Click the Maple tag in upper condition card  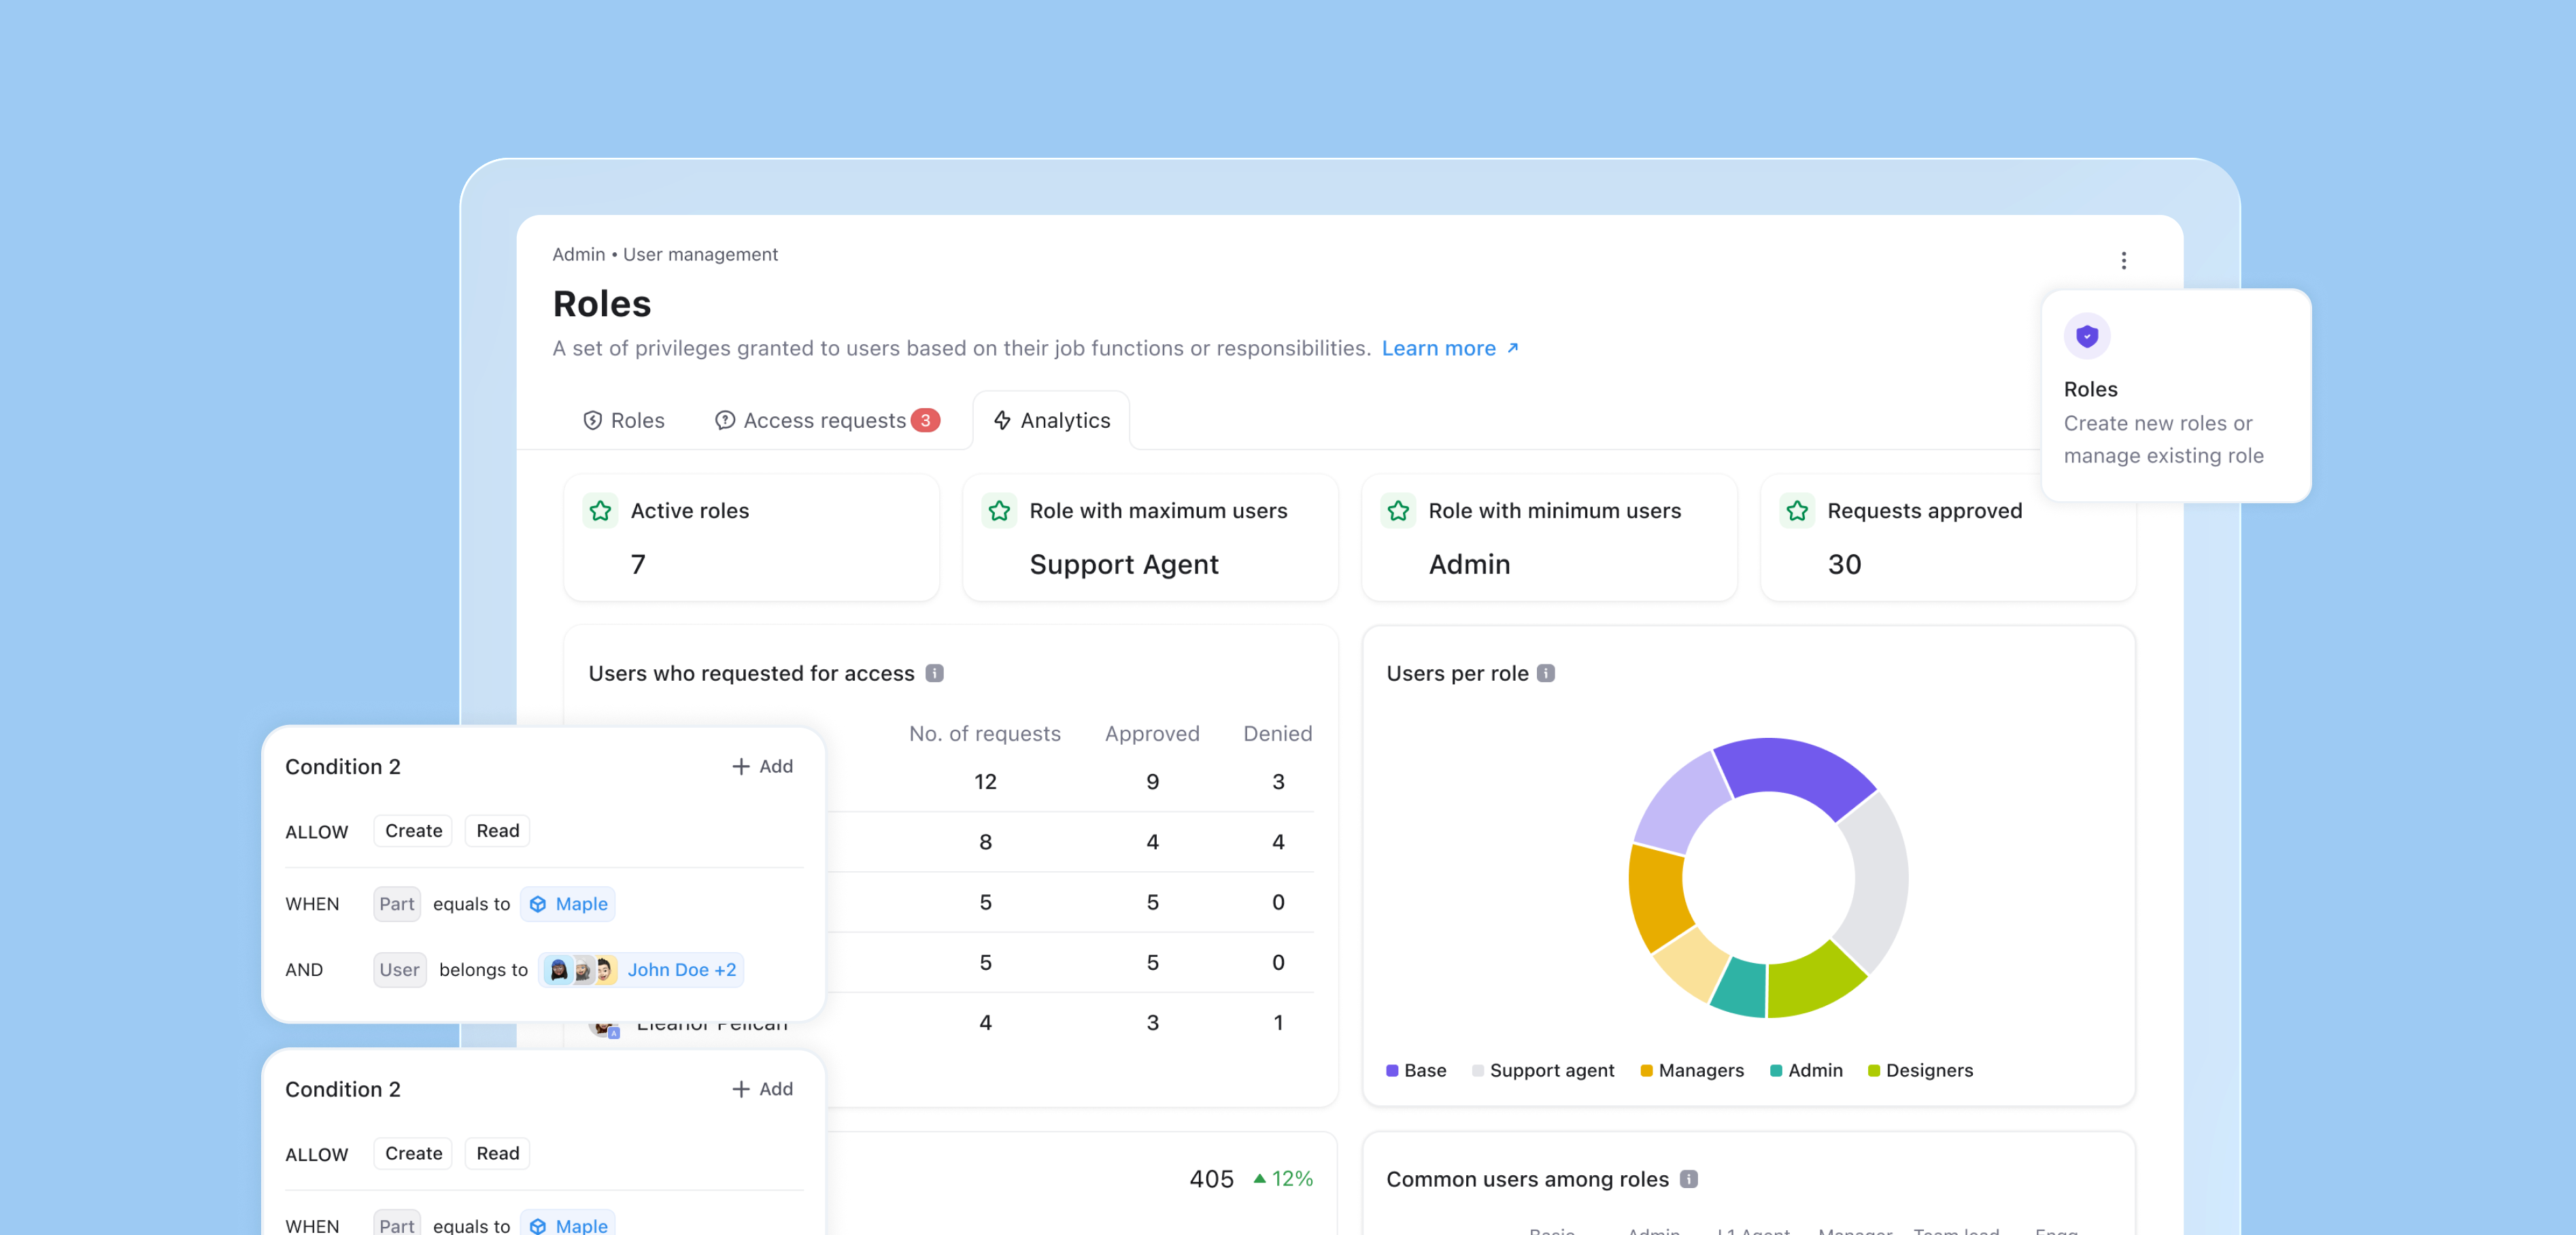click(x=568, y=904)
